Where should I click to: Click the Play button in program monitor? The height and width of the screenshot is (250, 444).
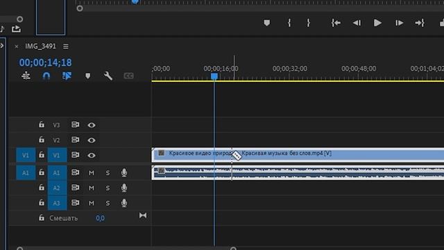pos(377,23)
